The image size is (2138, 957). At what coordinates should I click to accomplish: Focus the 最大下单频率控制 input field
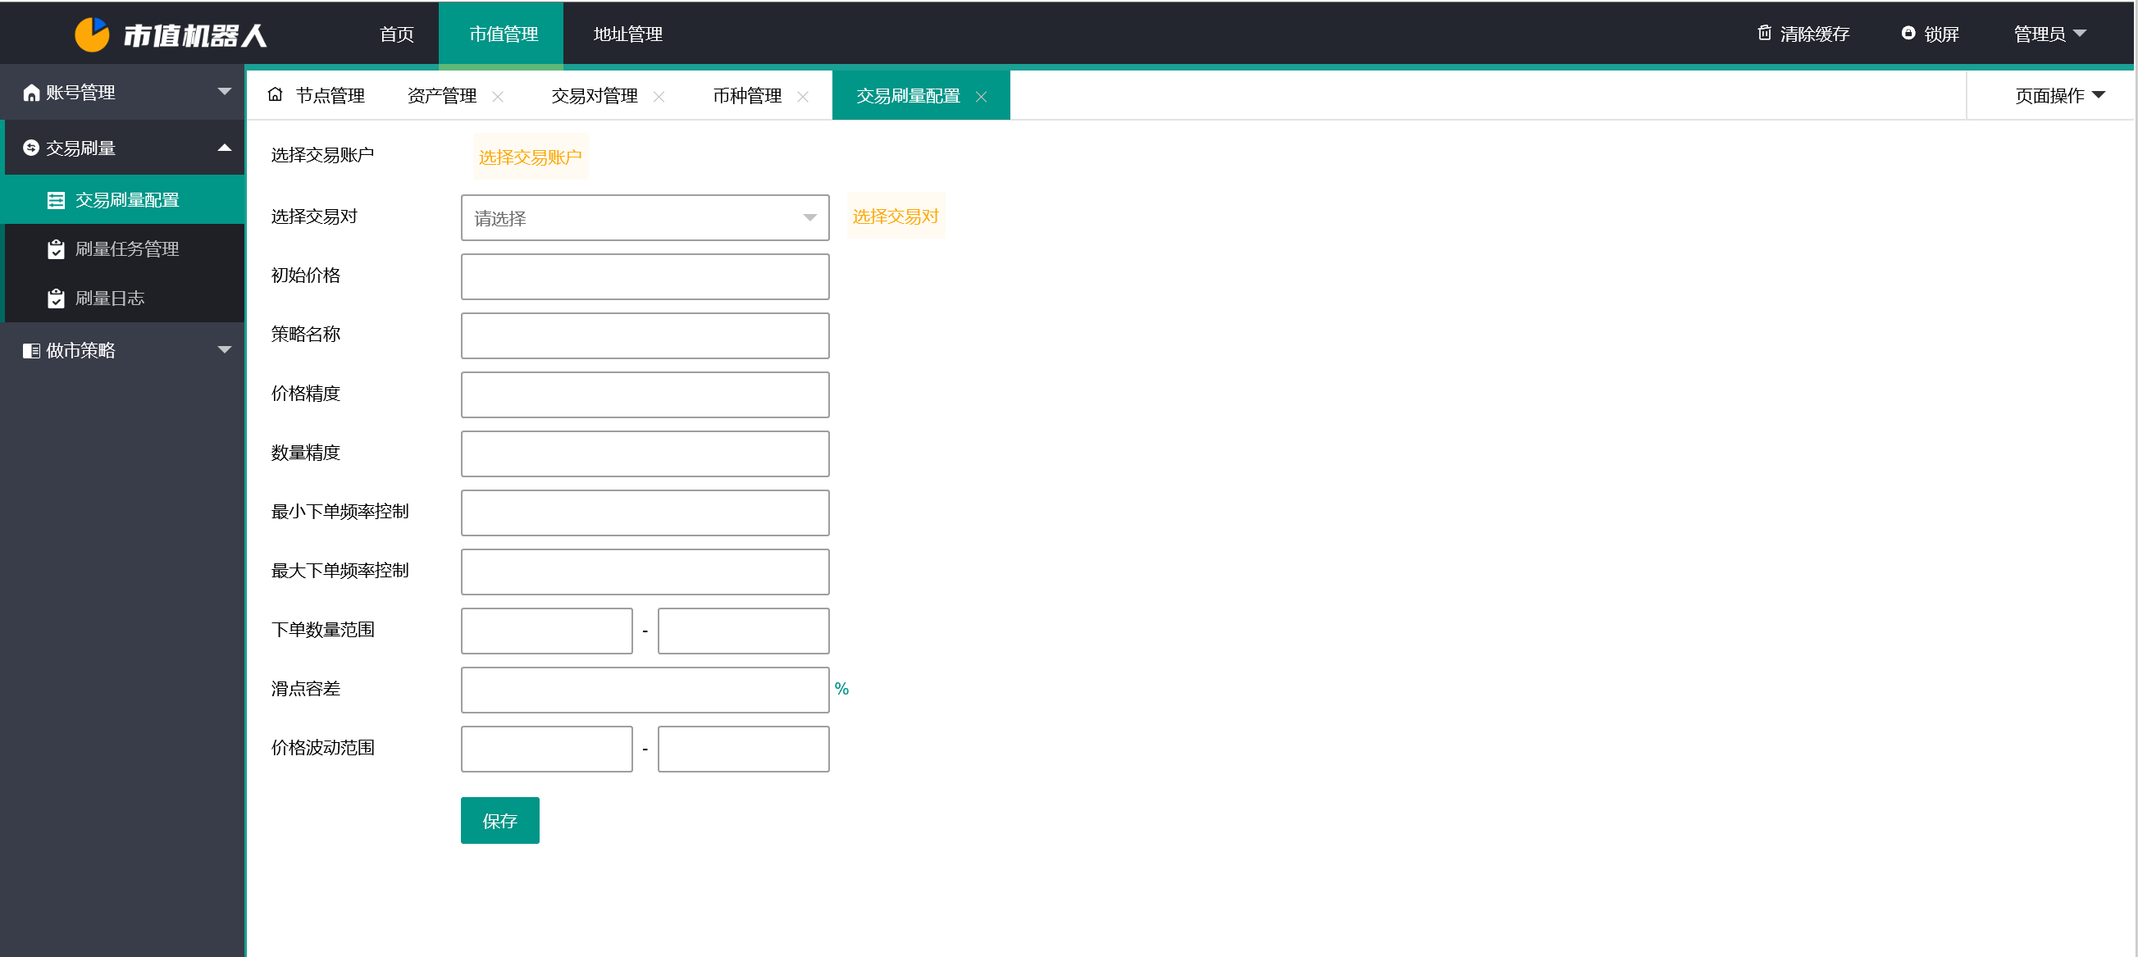coord(645,572)
